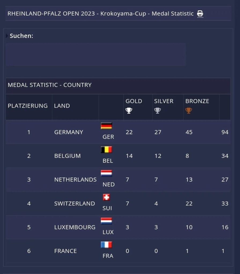Click the printer icon beside Medal Statistic
240x274 pixels.
pyautogui.click(x=200, y=13)
